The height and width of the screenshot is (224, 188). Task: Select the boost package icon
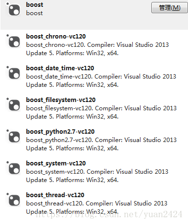(x=13, y=9)
